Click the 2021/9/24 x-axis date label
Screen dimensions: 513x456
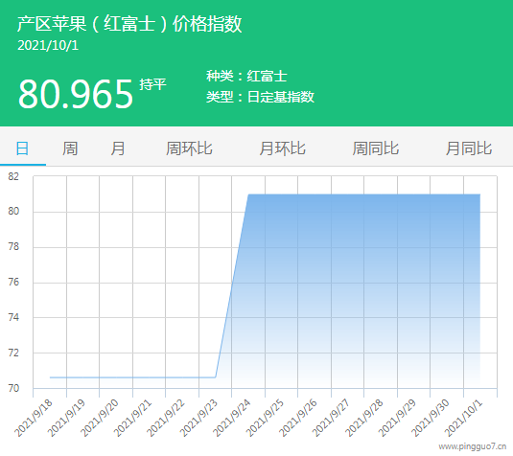(231, 418)
